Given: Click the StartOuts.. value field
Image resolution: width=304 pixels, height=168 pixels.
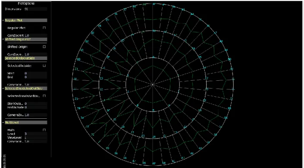Looking at the screenshot, I should coord(36,104).
